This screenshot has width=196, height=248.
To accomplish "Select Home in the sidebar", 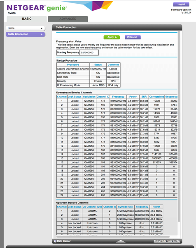I will (26, 28).
